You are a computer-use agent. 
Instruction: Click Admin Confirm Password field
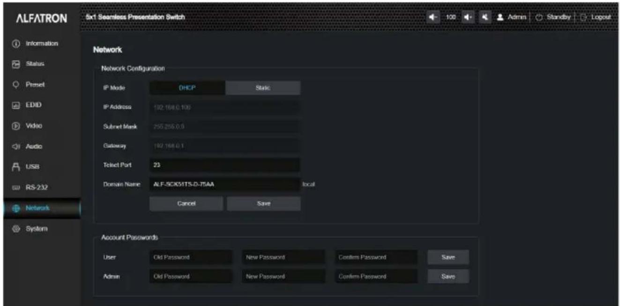point(376,276)
